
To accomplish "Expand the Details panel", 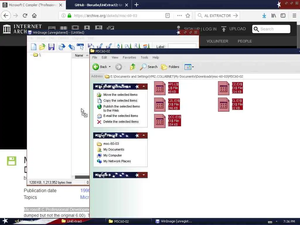I will point(144,175).
